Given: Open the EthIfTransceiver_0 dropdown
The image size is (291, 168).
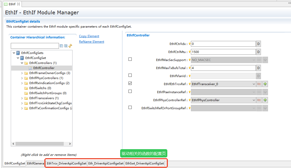Looking at the screenshot, I should (x=253, y=84).
